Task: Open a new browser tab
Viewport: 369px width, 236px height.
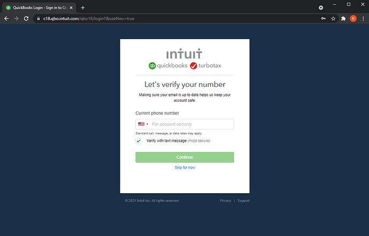Action: [x=82, y=8]
